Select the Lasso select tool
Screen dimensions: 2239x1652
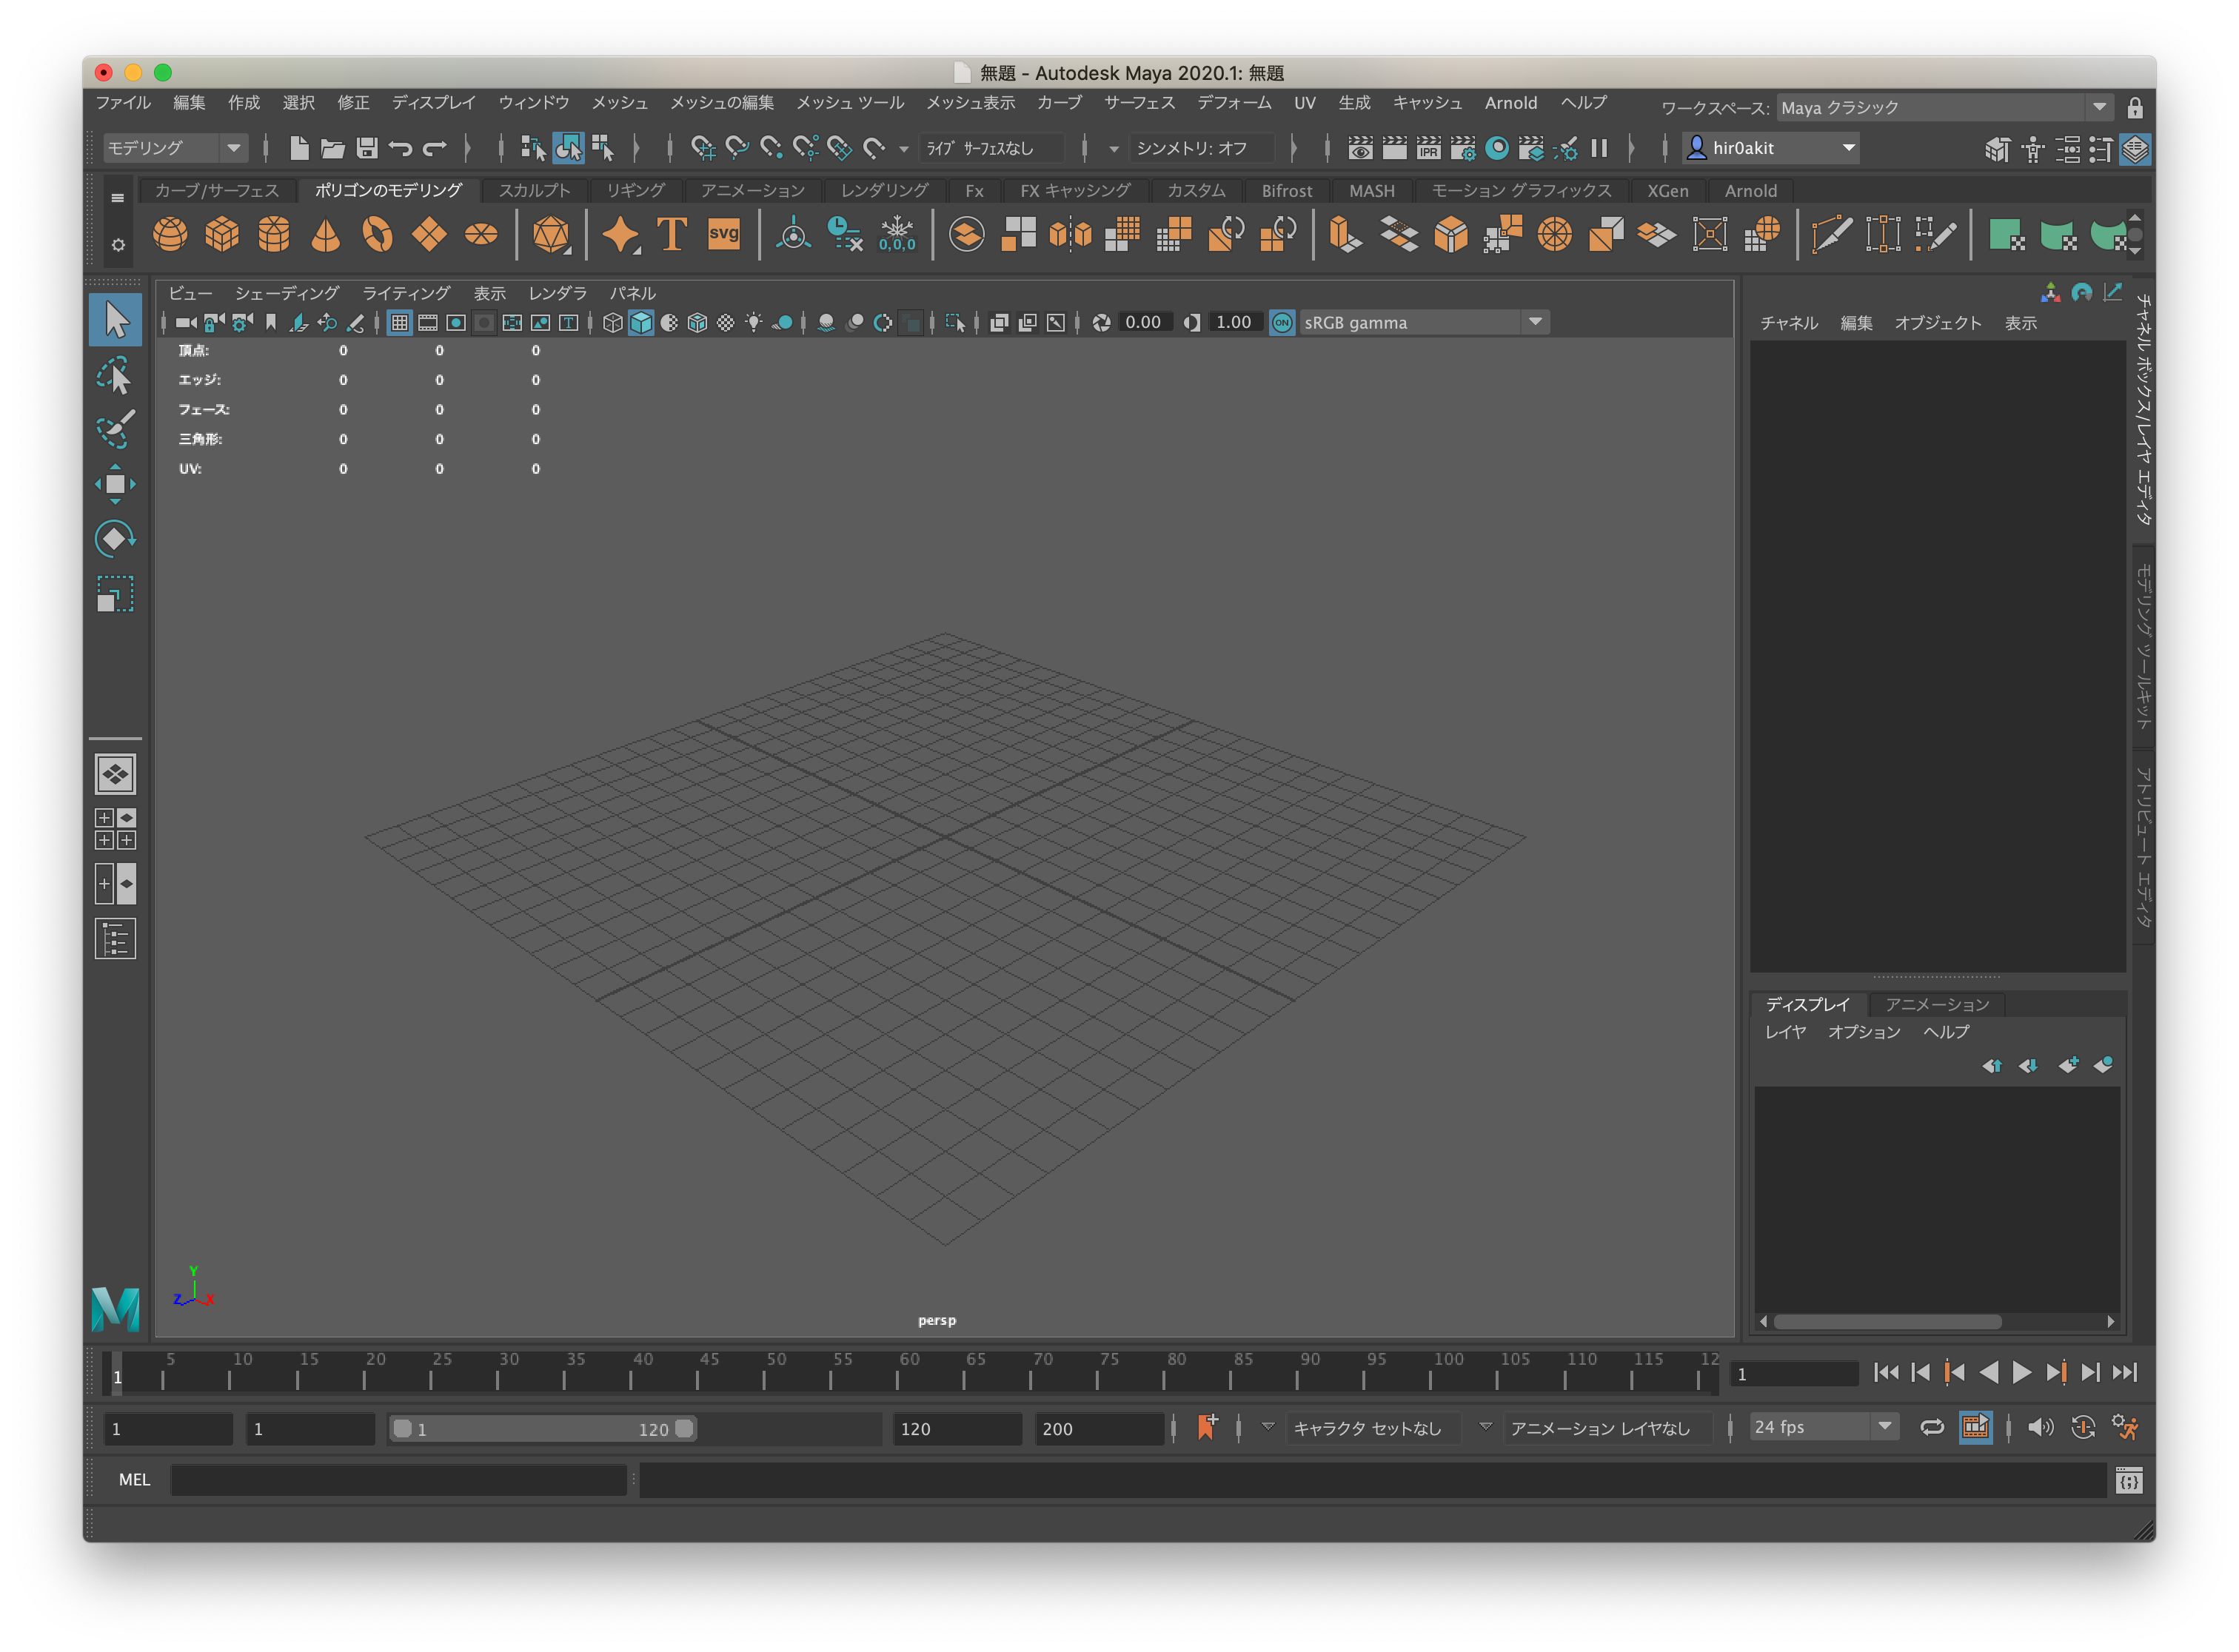click(x=115, y=377)
